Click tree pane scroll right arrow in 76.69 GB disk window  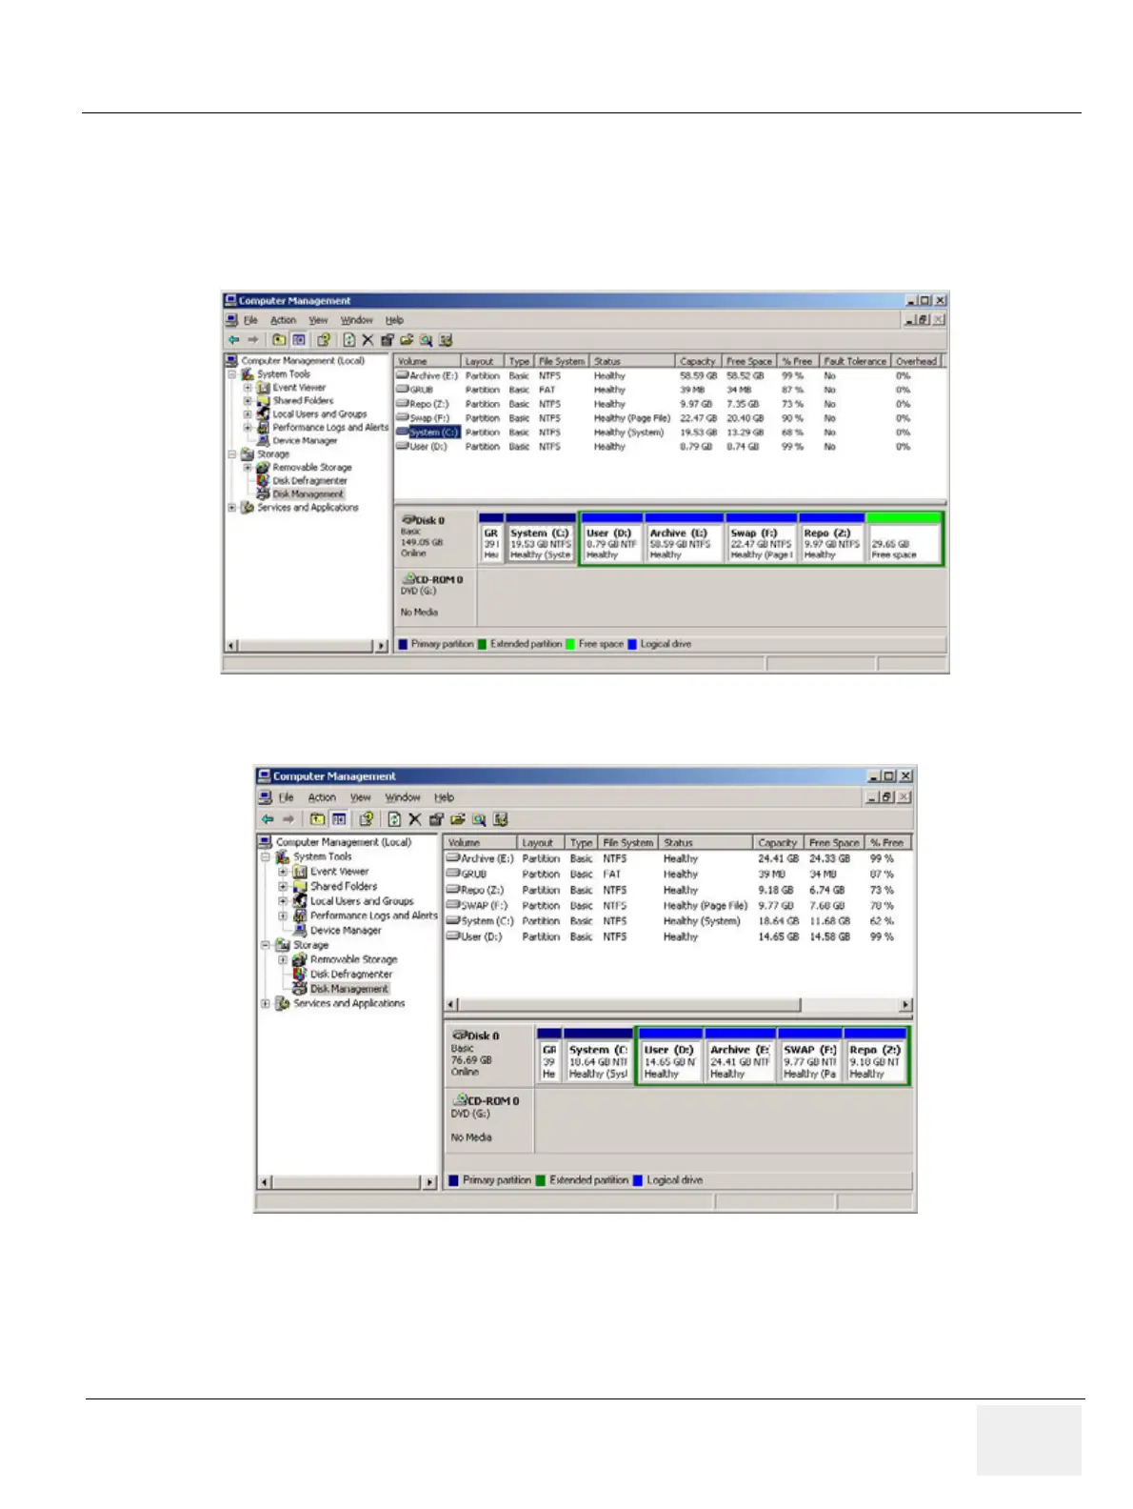click(429, 1182)
